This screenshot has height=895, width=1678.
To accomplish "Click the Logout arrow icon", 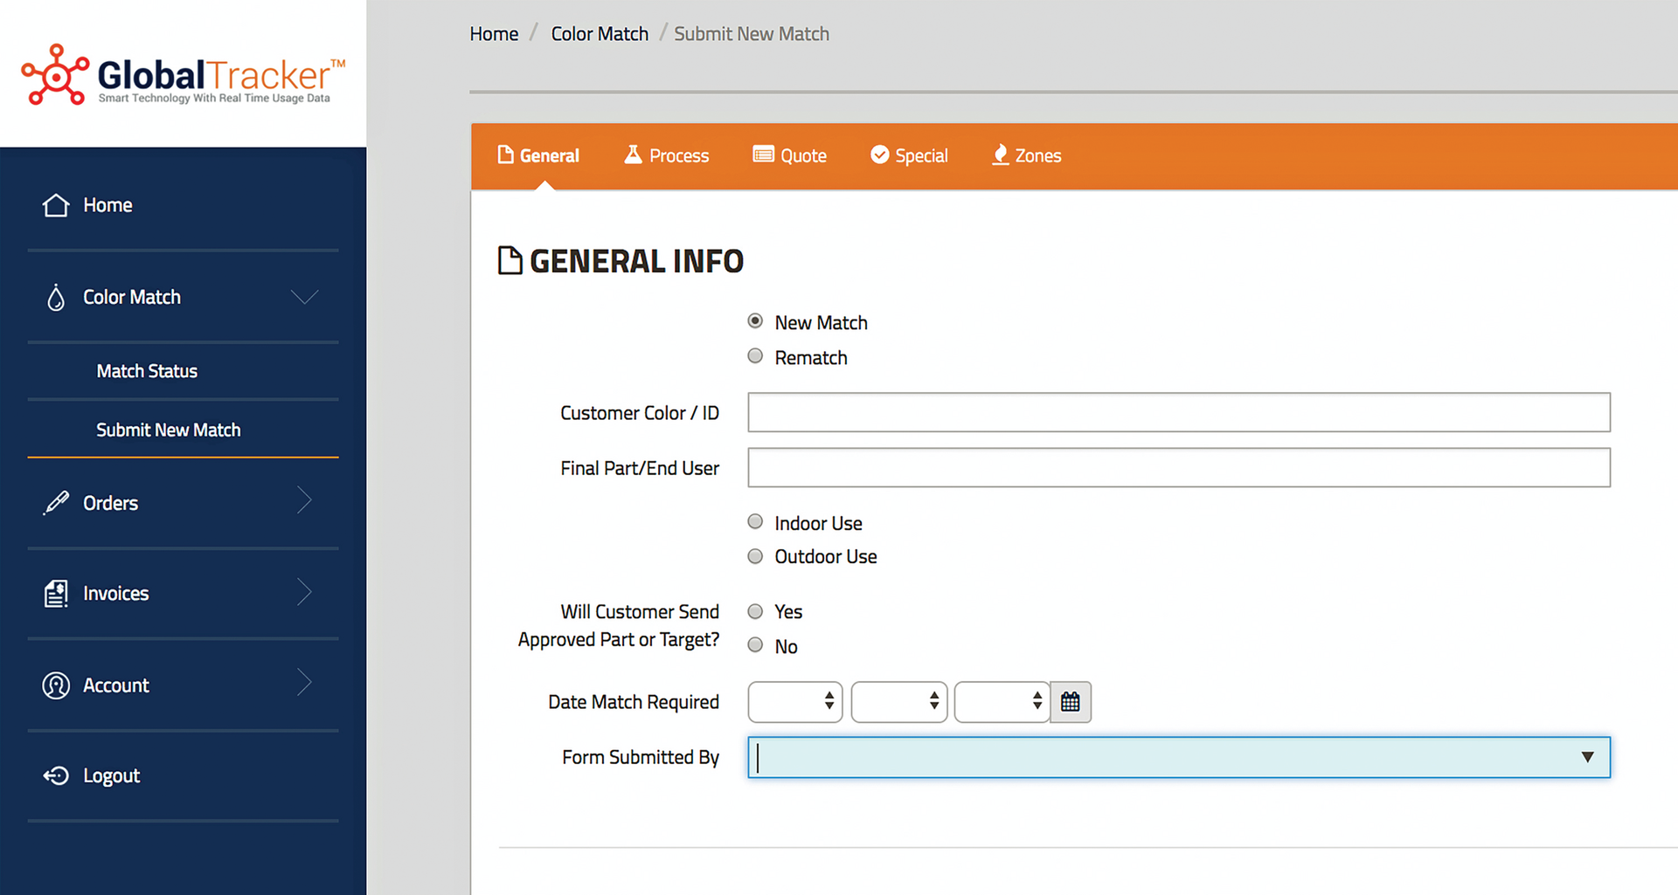I will [55, 775].
